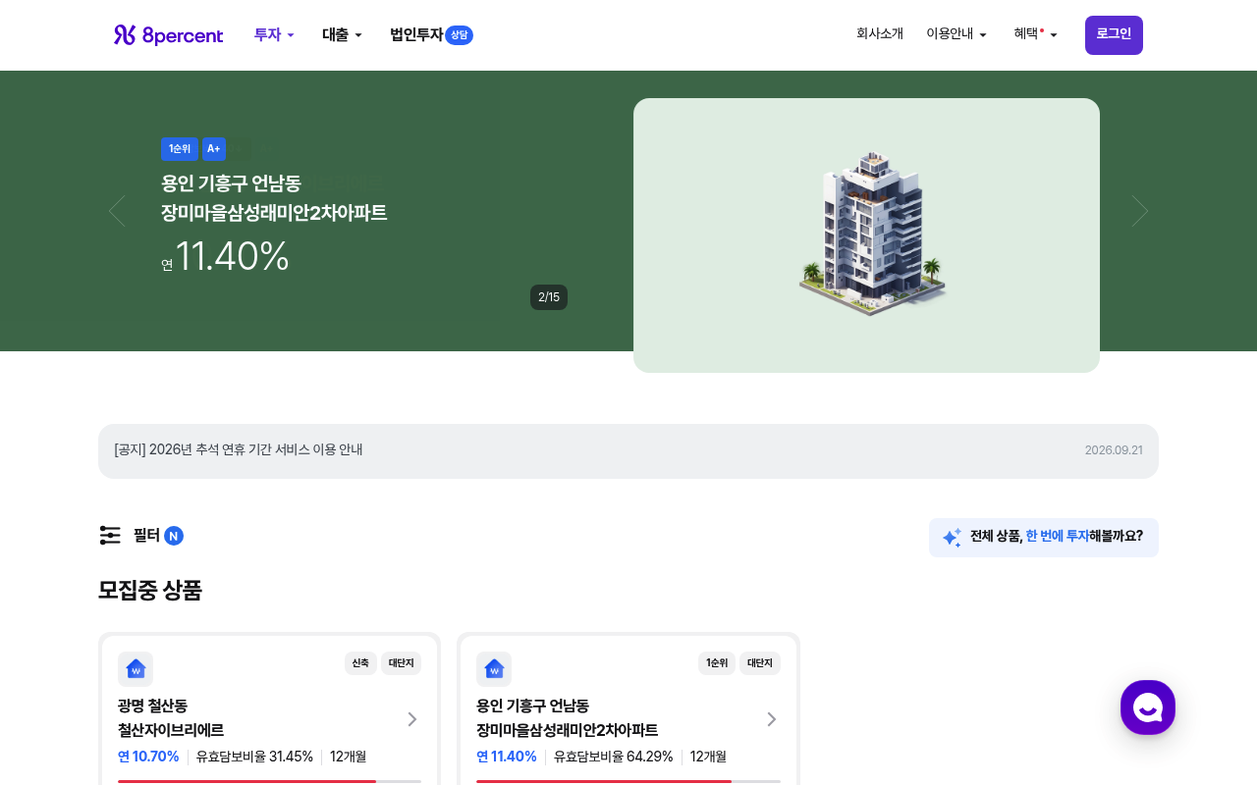Image resolution: width=1257 pixels, height=785 pixels.
Task: Open the 회사소개 page
Action: point(880,34)
